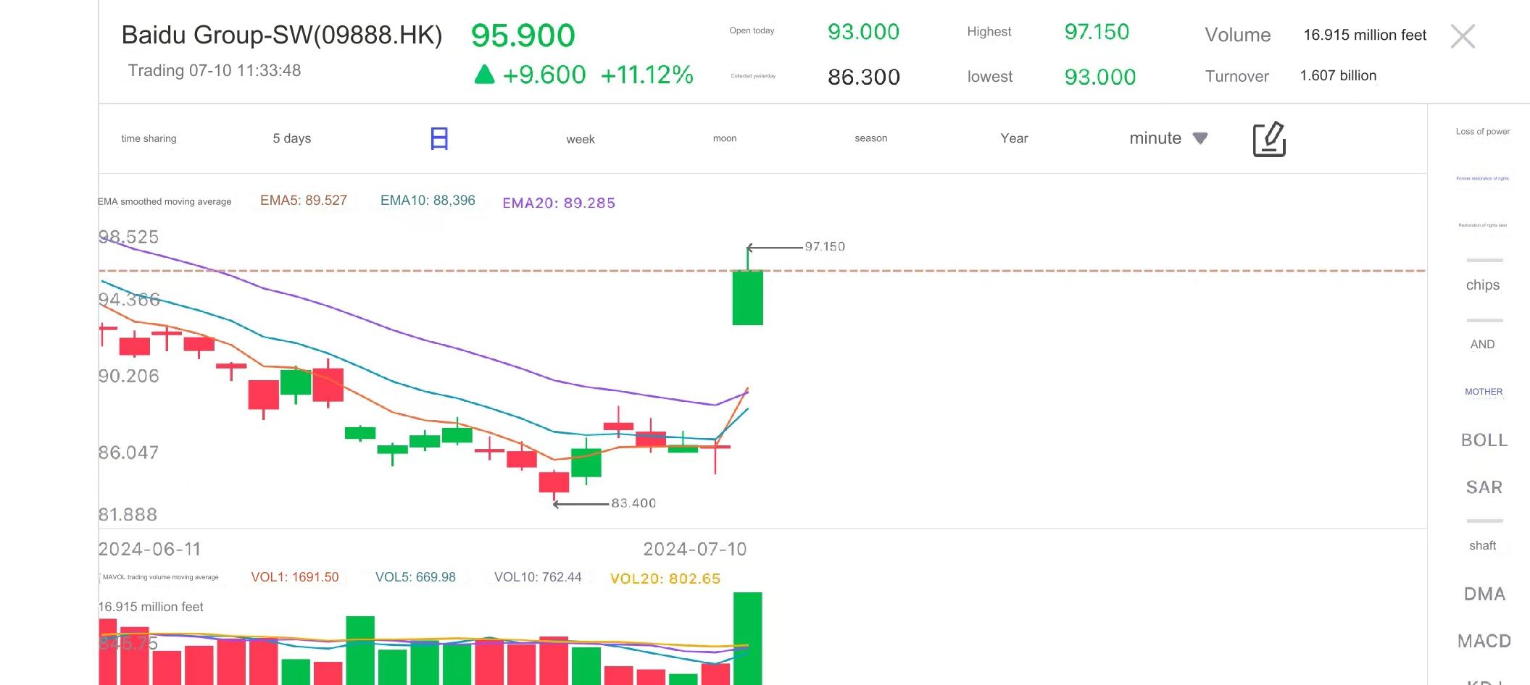Select Loss of power adjustment option

[1482, 132]
